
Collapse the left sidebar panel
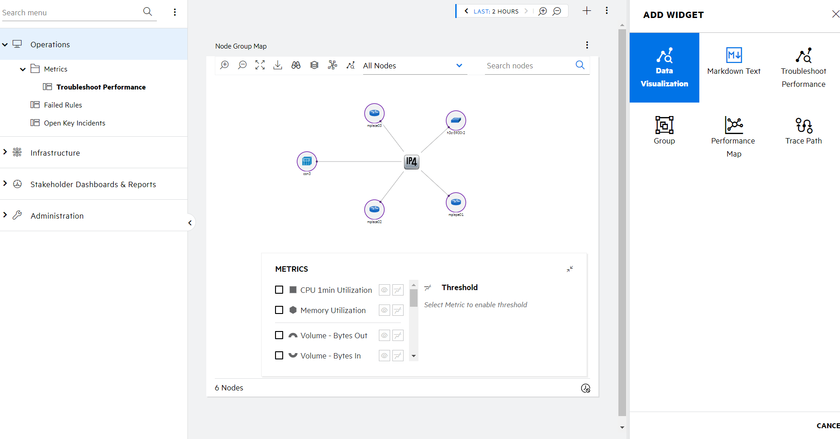click(x=190, y=223)
